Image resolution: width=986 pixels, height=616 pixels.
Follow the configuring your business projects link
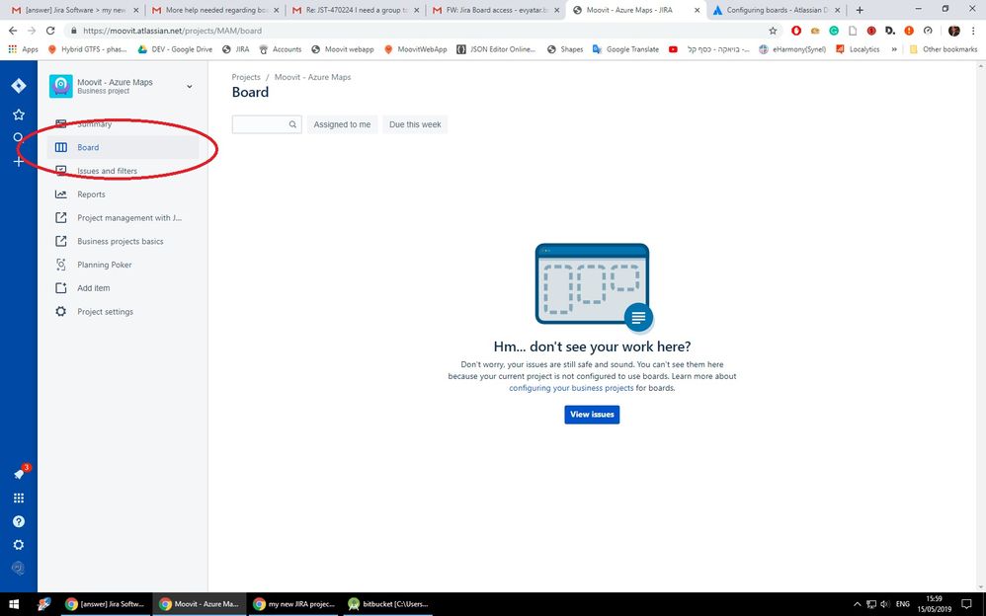571,388
